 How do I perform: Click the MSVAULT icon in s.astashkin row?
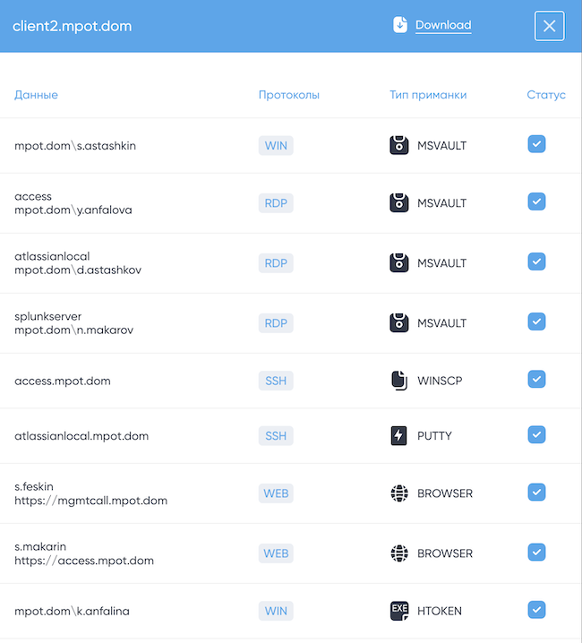(x=399, y=145)
